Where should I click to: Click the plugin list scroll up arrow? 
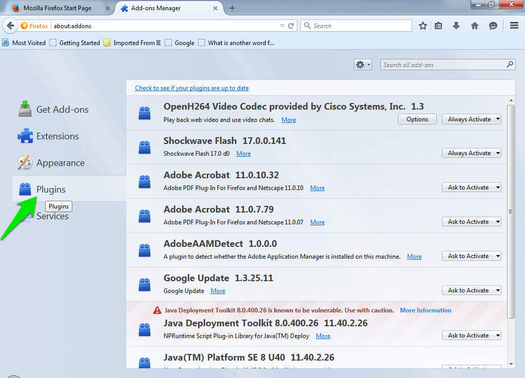[x=511, y=100]
